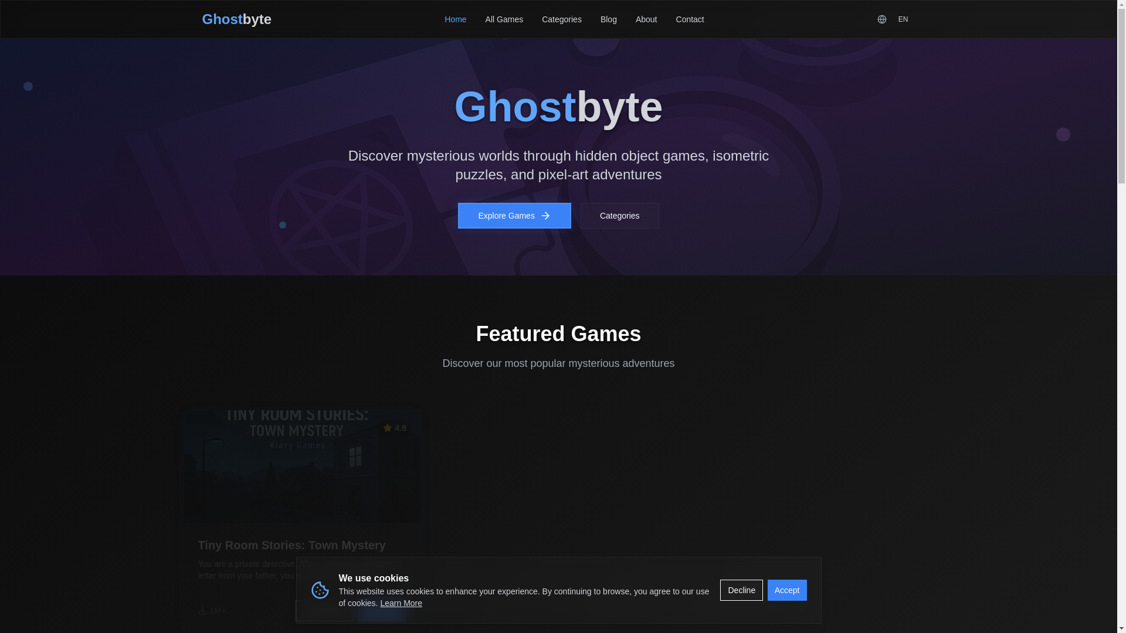Image resolution: width=1126 pixels, height=633 pixels.
Task: Click the hero Categories button
Action: coord(619,216)
